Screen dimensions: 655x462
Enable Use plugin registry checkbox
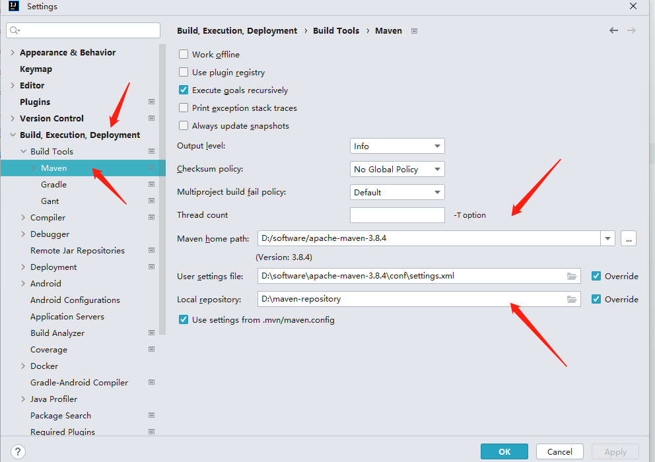(x=184, y=72)
